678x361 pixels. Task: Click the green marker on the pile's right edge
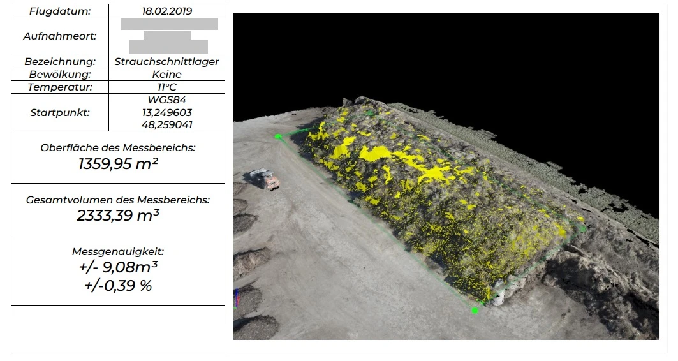tap(582, 227)
